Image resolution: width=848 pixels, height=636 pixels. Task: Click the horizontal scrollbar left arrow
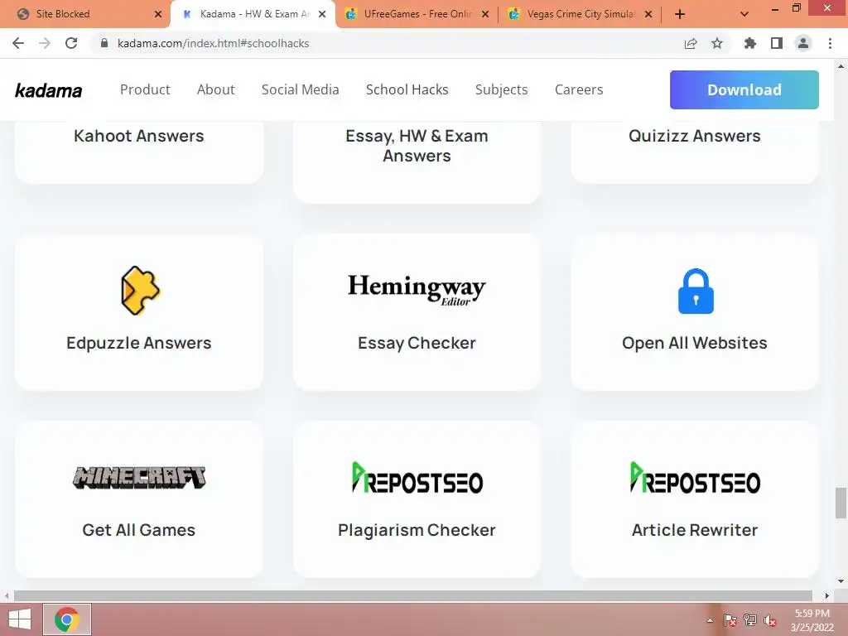click(7, 595)
